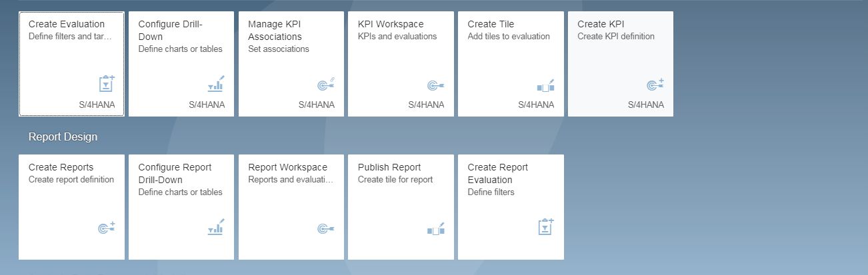Click S/4HANA label on Manage KPI Associations

[x=317, y=105]
